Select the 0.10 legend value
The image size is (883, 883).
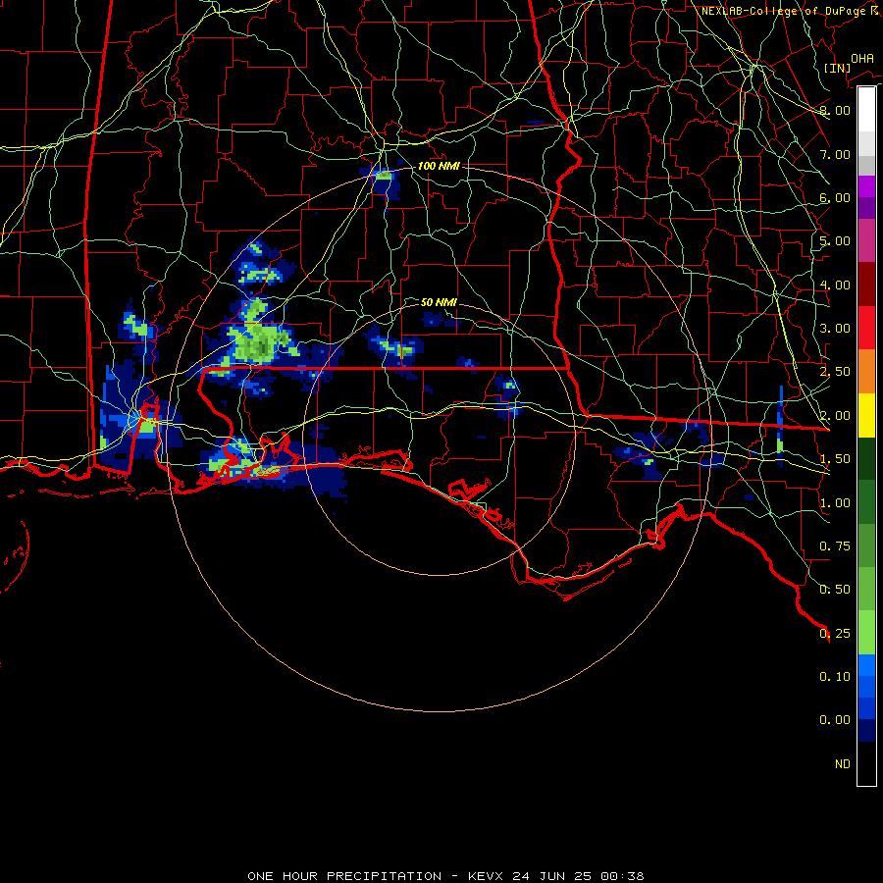click(x=835, y=677)
